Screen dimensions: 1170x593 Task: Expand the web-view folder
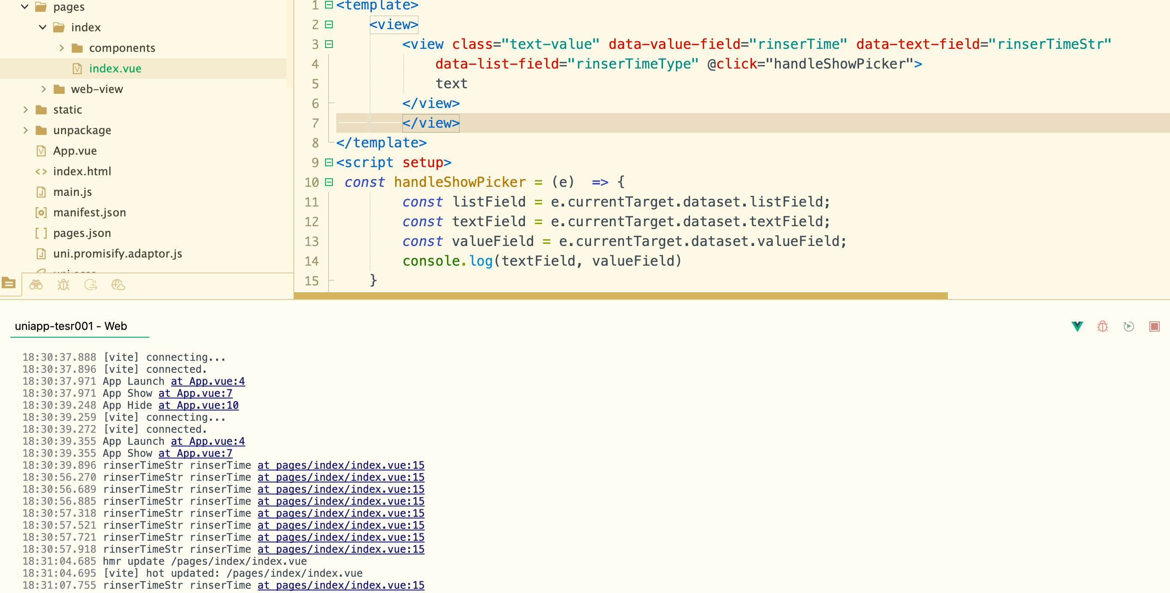pos(44,89)
